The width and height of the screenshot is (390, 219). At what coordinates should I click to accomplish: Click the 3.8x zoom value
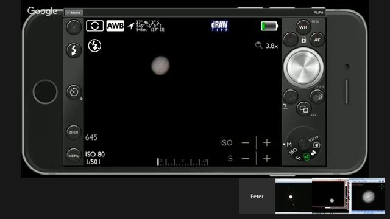[272, 46]
